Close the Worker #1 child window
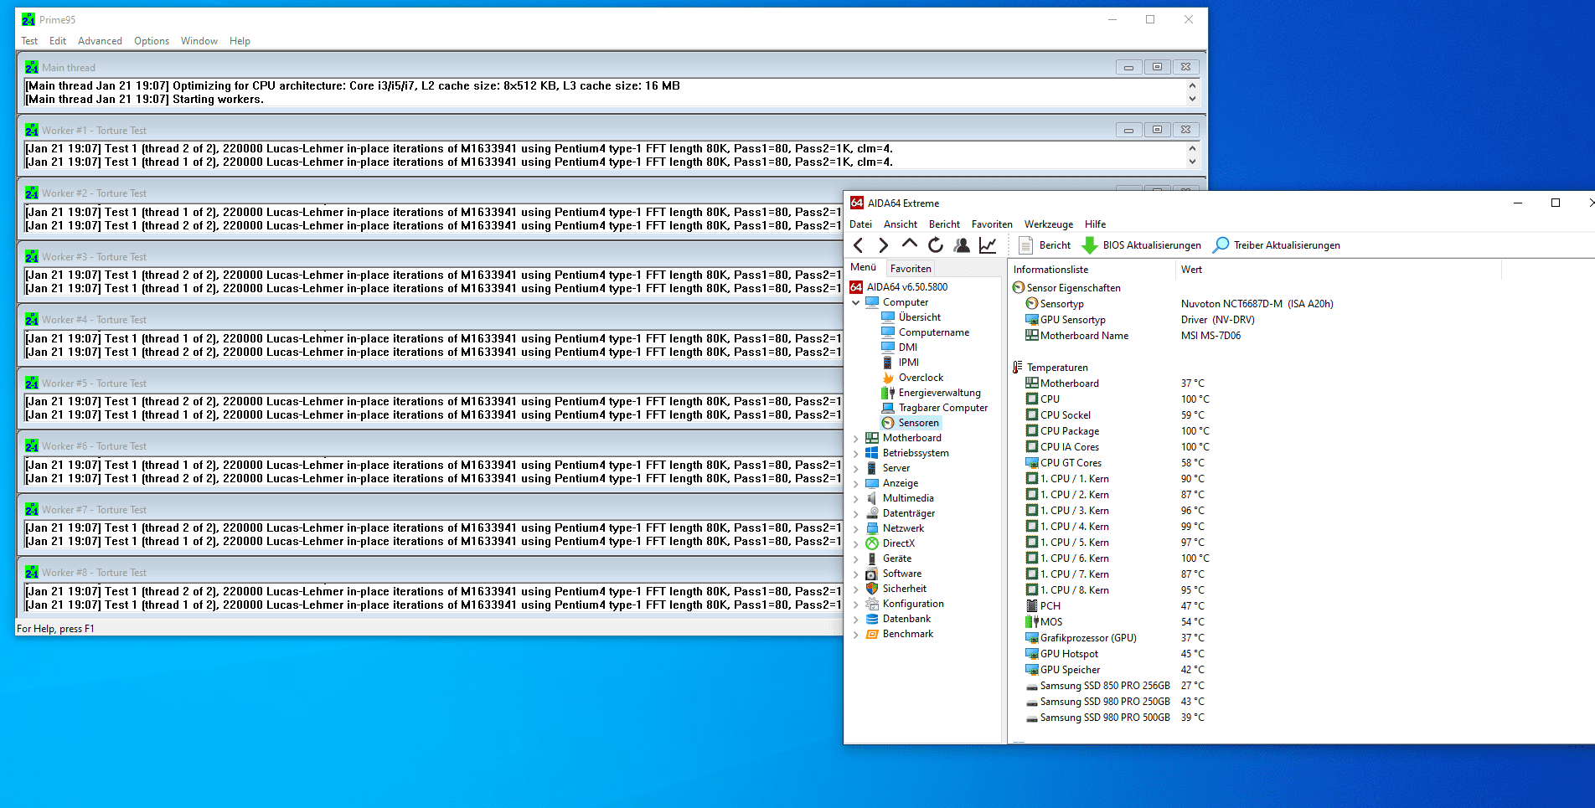The height and width of the screenshot is (808, 1595). pos(1185,130)
